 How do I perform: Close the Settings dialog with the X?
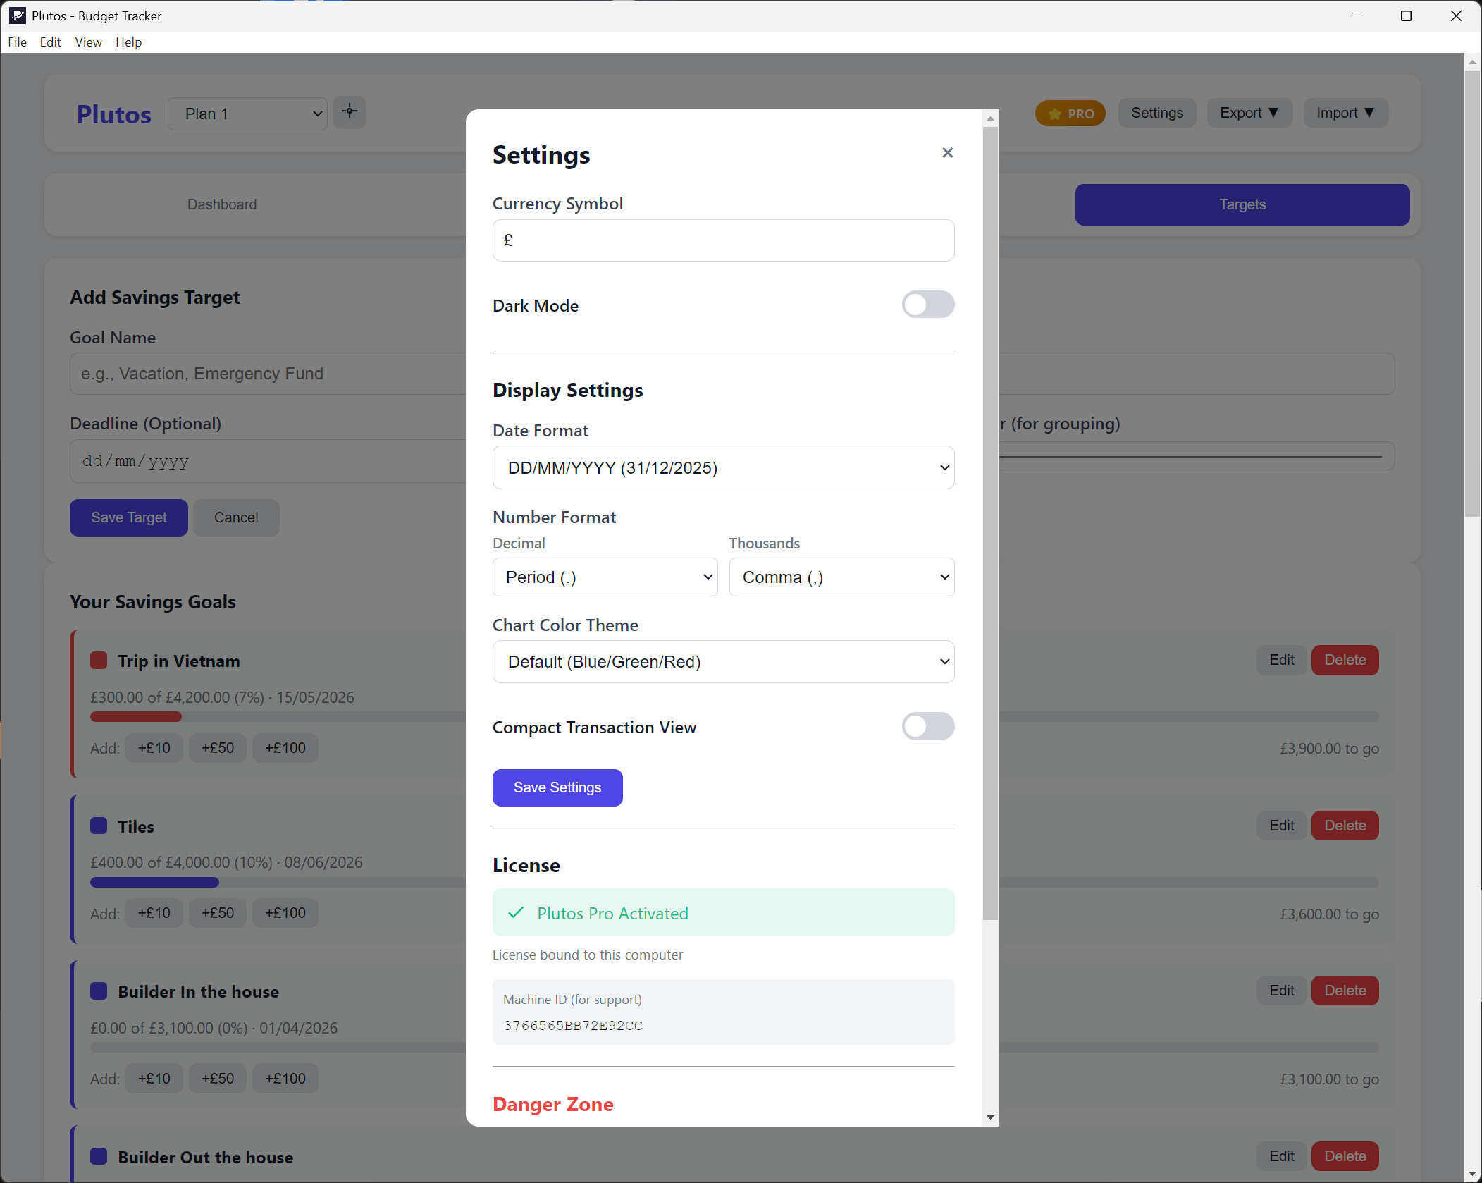(x=946, y=152)
